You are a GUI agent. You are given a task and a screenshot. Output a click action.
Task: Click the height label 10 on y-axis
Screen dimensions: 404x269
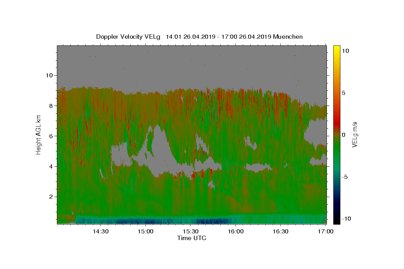(49, 75)
